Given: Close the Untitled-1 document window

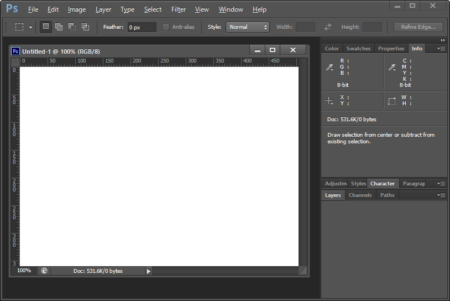Looking at the screenshot, I should click(x=293, y=50).
